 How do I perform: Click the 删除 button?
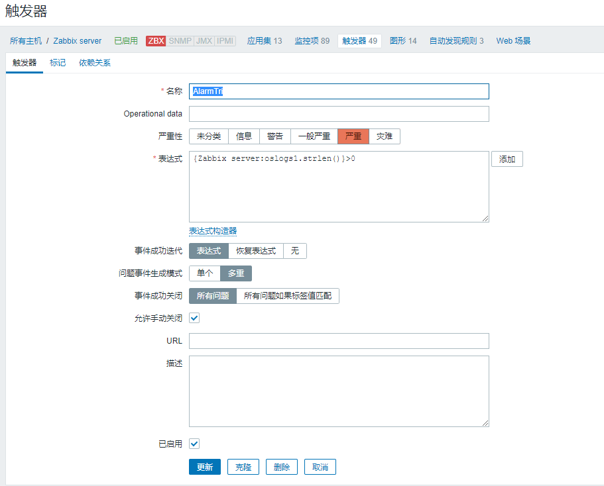282,467
